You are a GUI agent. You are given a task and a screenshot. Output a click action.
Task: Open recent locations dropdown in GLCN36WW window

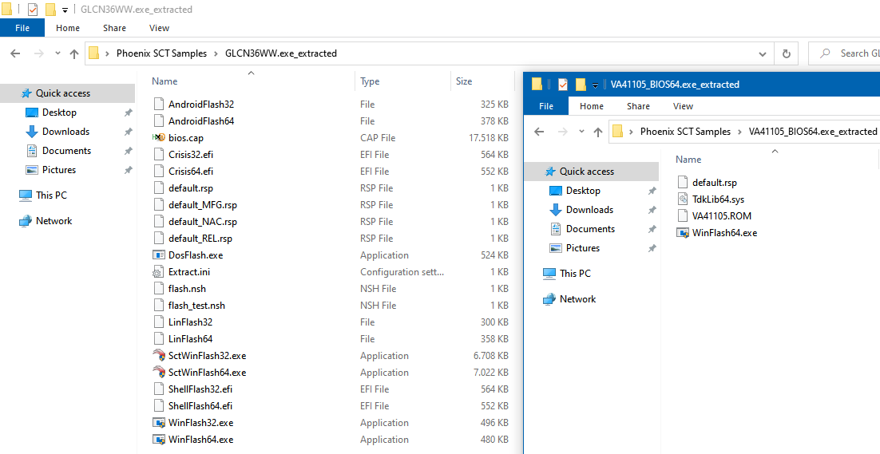57,53
